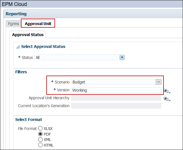Click the Version input field

(x=116, y=90)
